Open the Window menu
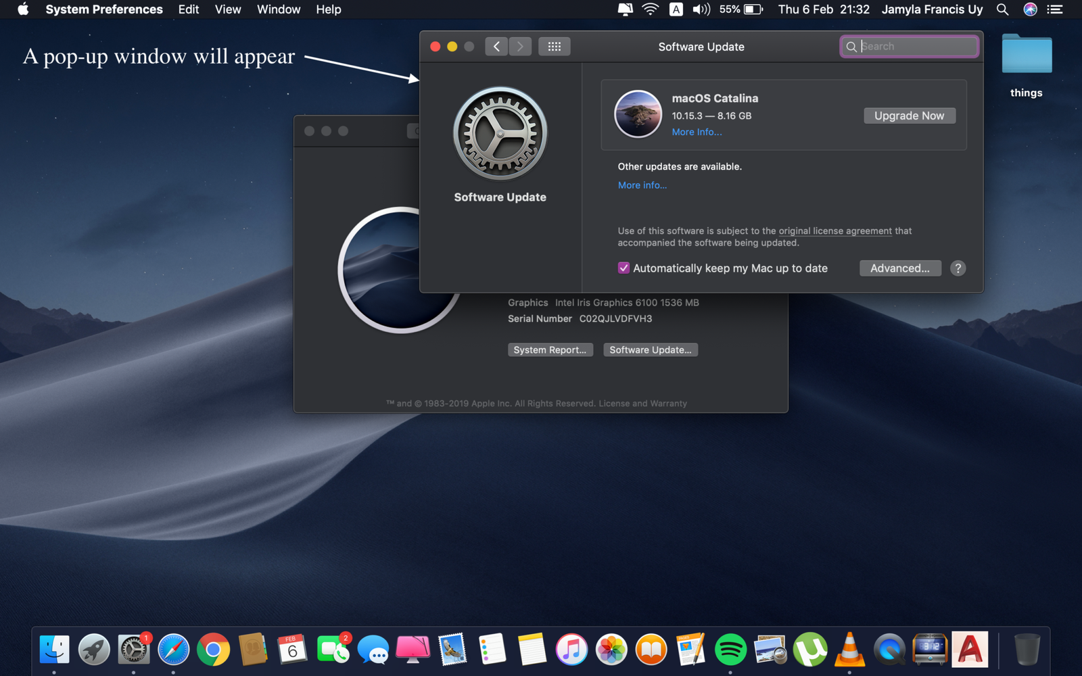 click(x=278, y=9)
